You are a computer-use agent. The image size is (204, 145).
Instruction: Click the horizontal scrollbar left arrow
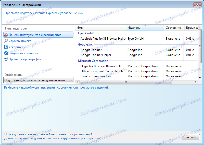(x=77, y=82)
